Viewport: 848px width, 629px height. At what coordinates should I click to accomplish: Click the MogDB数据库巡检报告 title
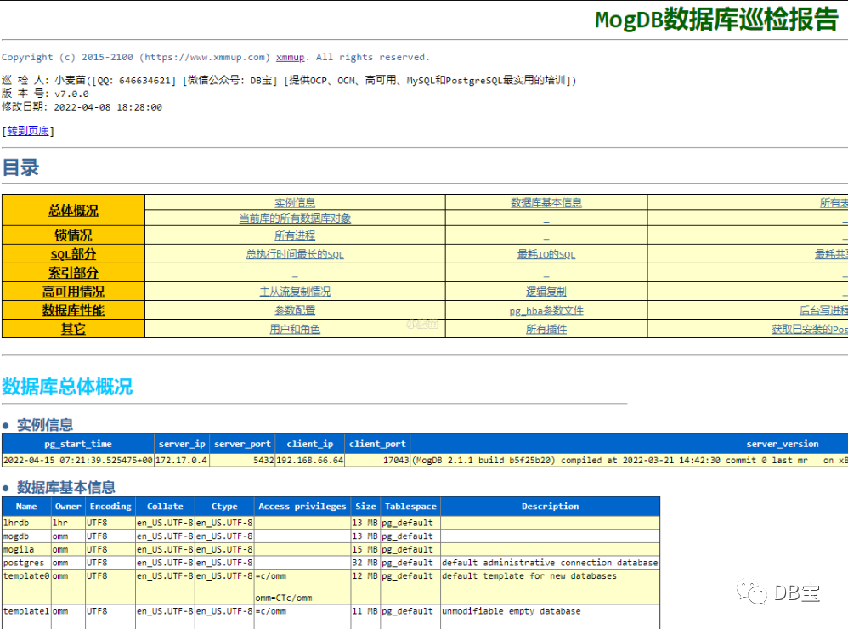point(716,20)
